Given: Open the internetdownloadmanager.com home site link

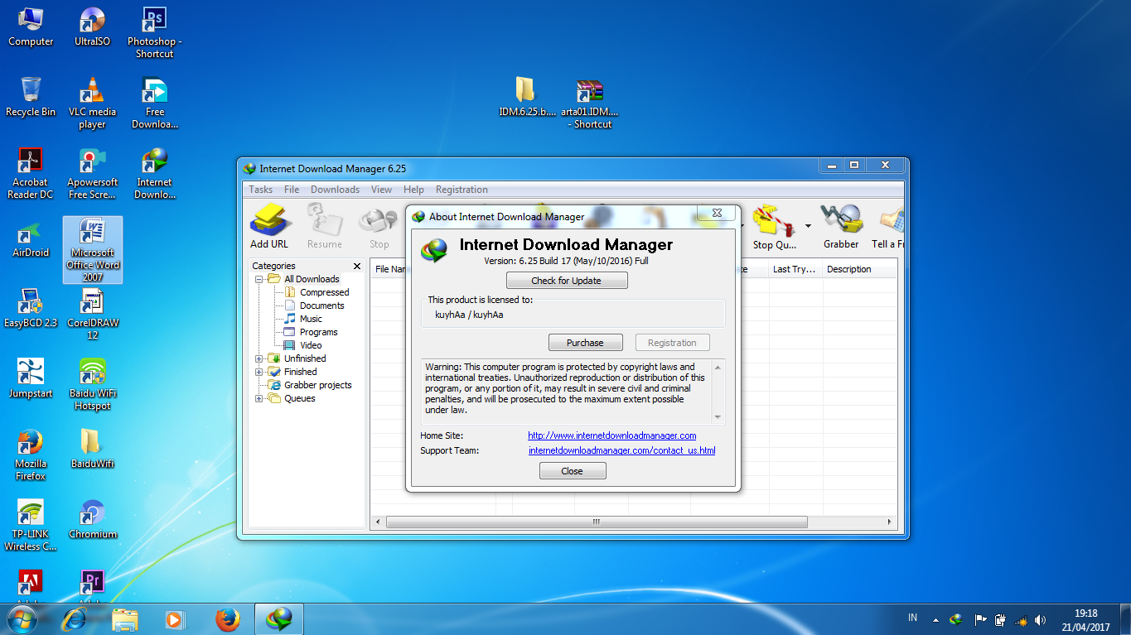Looking at the screenshot, I should [x=612, y=435].
